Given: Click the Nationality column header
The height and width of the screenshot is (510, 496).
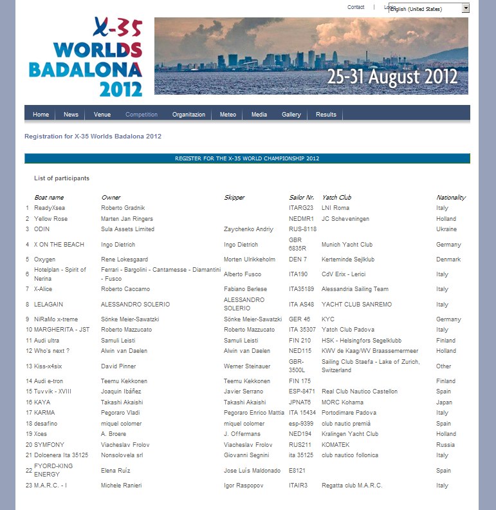Looking at the screenshot, I should pyautogui.click(x=451, y=198).
